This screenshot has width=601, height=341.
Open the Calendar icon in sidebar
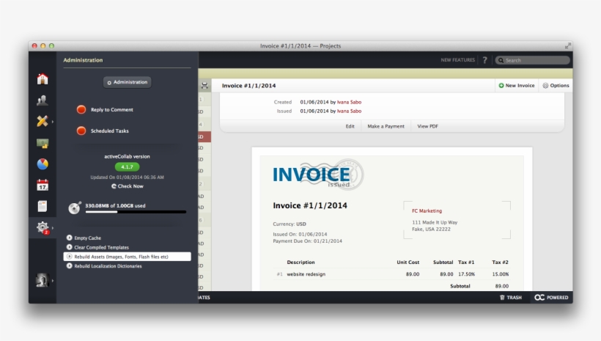click(x=43, y=186)
